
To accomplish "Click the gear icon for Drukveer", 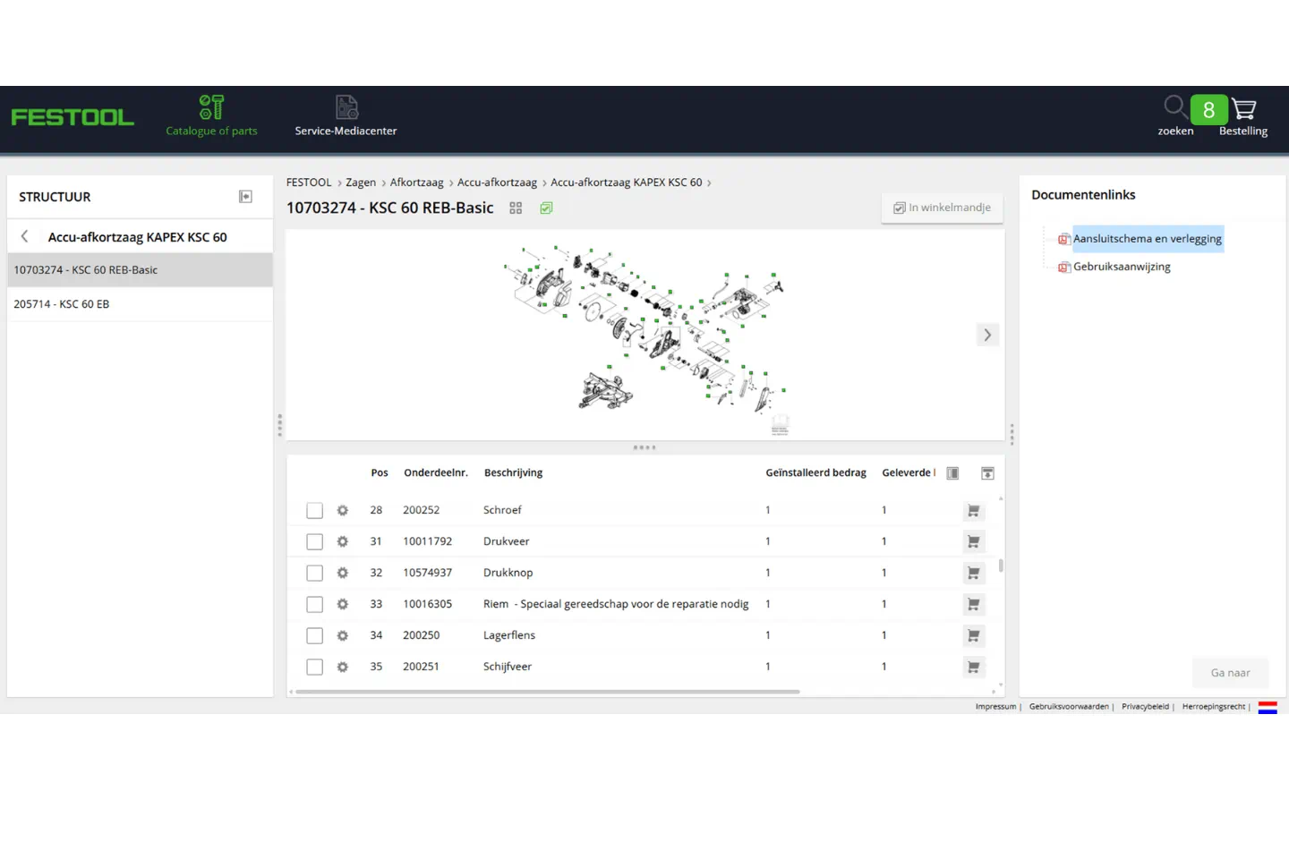I will point(342,541).
